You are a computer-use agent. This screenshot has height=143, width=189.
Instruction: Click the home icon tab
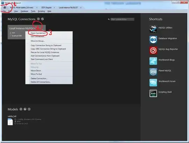pos(5,7)
